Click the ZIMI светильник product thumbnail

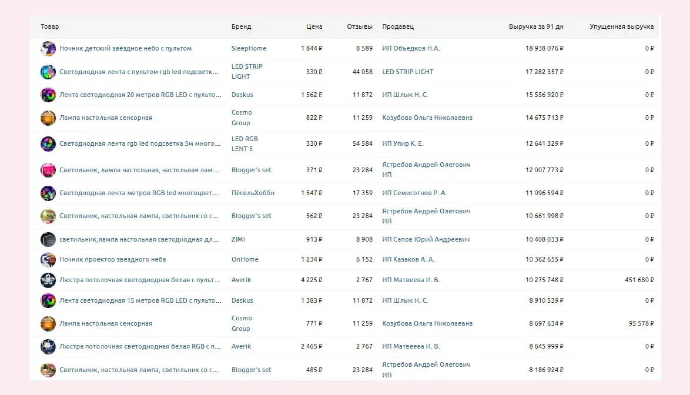click(x=48, y=239)
